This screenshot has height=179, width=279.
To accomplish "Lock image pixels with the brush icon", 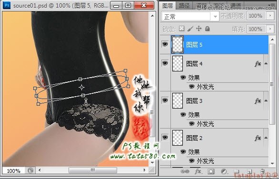I will pyautogui.click(x=190, y=29).
